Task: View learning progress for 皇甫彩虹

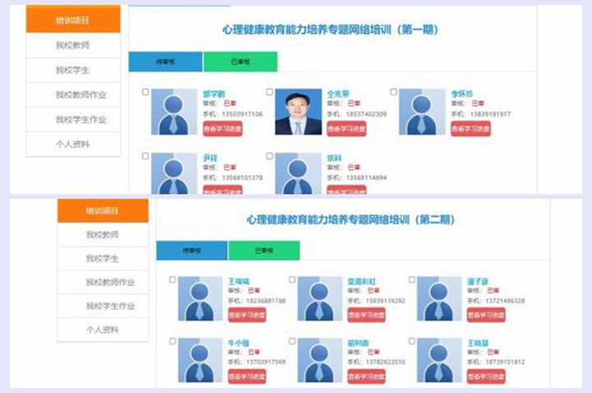Action: (x=366, y=315)
